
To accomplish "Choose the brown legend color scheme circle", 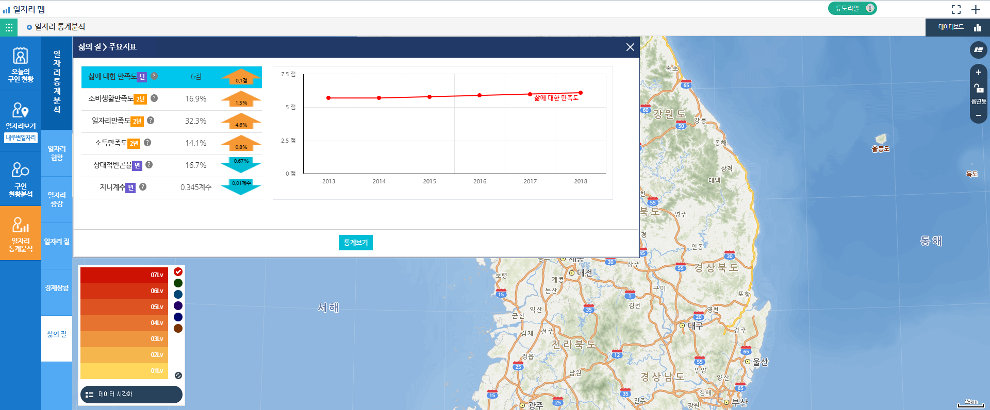I will tap(178, 329).
